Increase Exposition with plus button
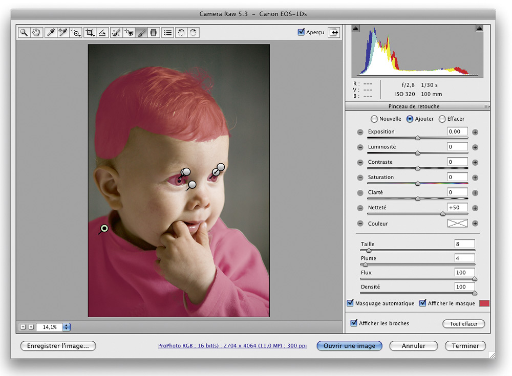 (475, 132)
